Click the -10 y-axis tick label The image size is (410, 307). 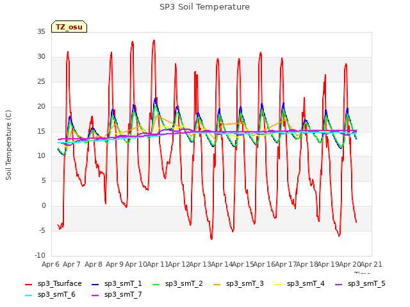click(40, 255)
